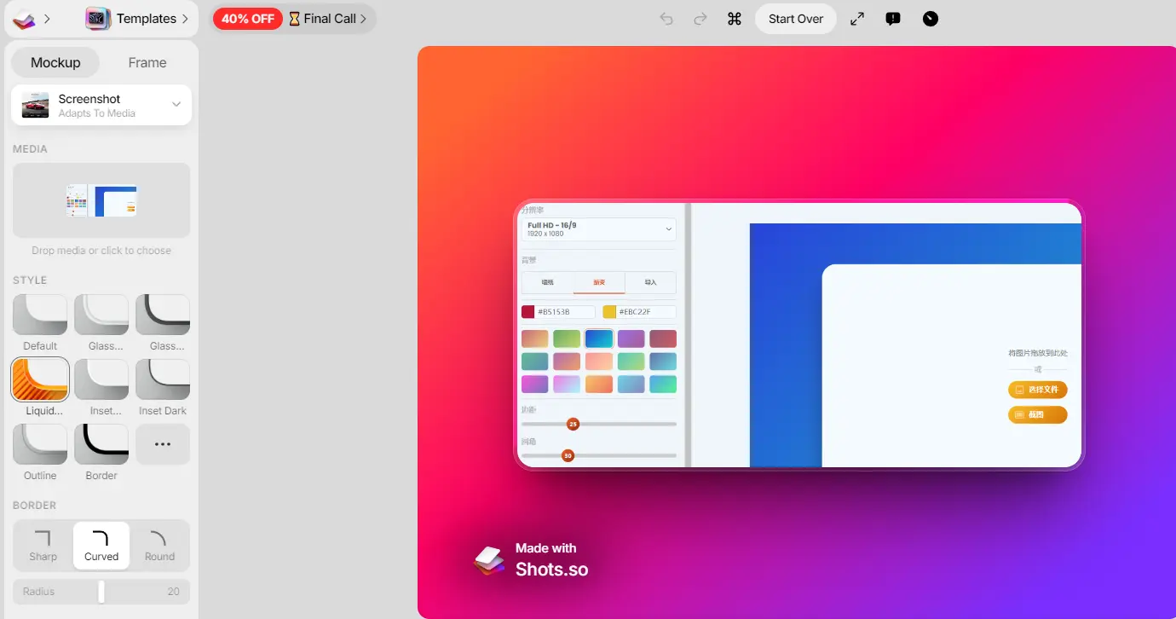Screen dimensions: 1176x619
Task: Expand the Final Call offer
Action: click(x=329, y=19)
